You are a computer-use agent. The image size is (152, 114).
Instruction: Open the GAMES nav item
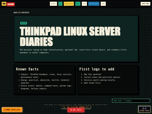(53, 4)
